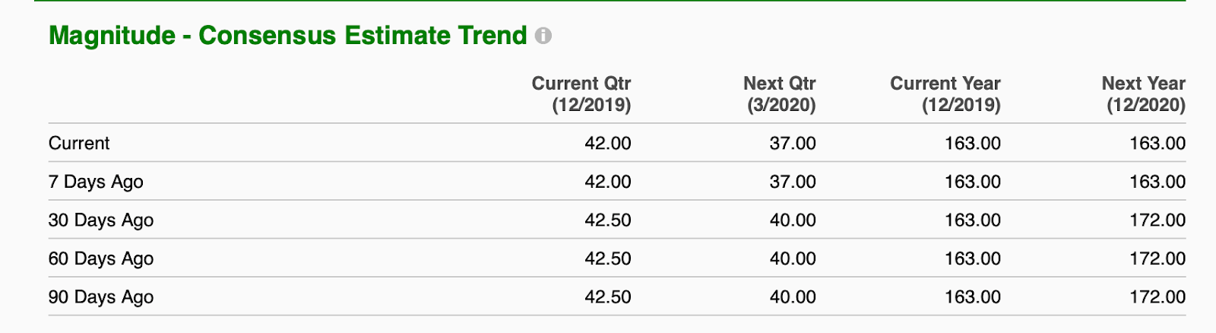Click the Current row's Next Qtr value 37.00
Image resolution: width=1216 pixels, height=333 pixels.
click(x=793, y=143)
